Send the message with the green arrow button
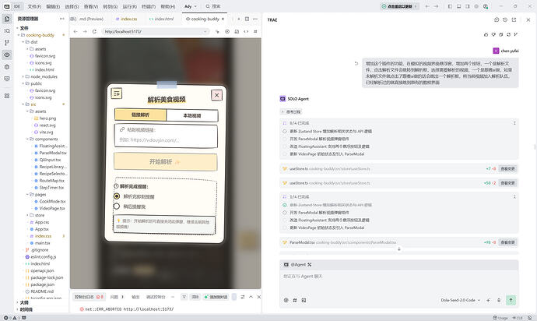 pos(511,300)
